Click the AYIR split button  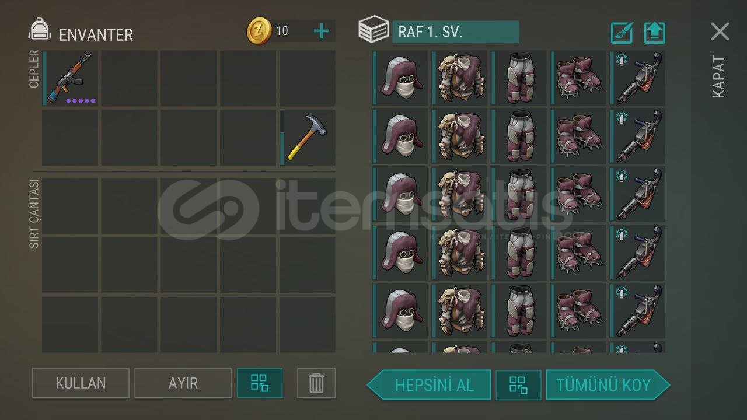(x=183, y=383)
